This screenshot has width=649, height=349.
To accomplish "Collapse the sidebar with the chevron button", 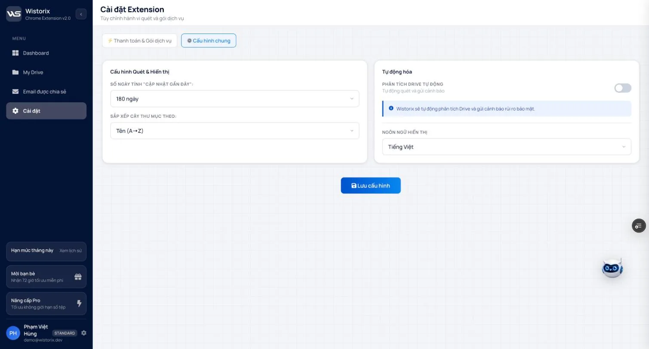I will coord(81,14).
